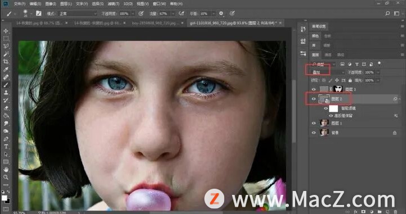Image resolution: width=406 pixels, height=214 pixels.
Task: Open the 滤镜(T) menu
Action: coord(113,4)
